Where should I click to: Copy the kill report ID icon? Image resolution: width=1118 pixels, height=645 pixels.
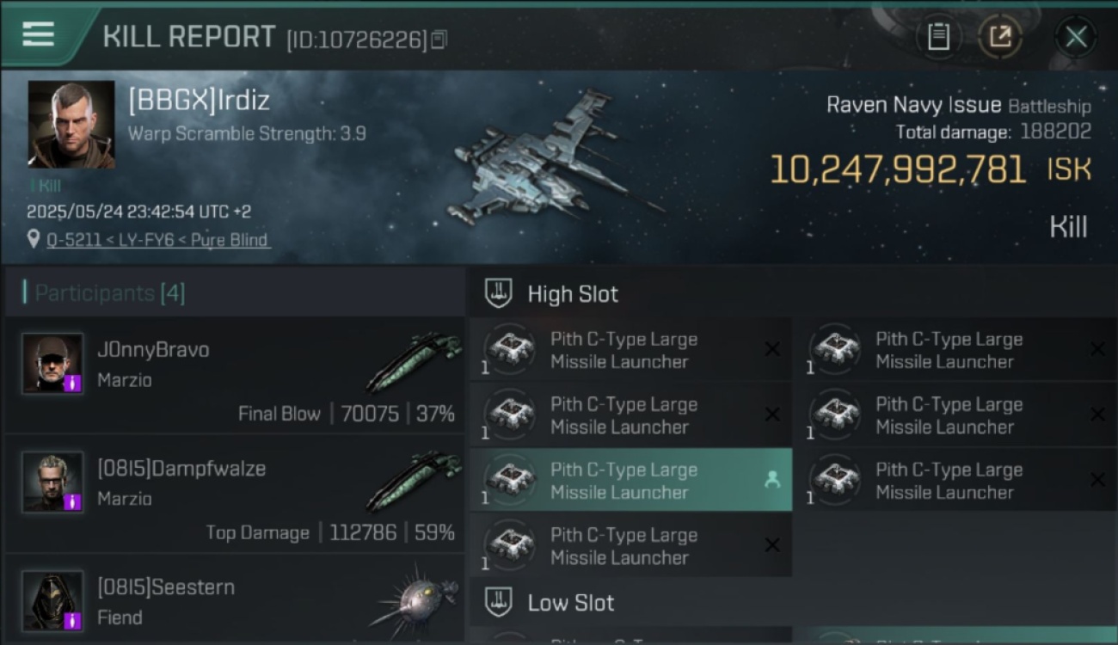point(439,40)
